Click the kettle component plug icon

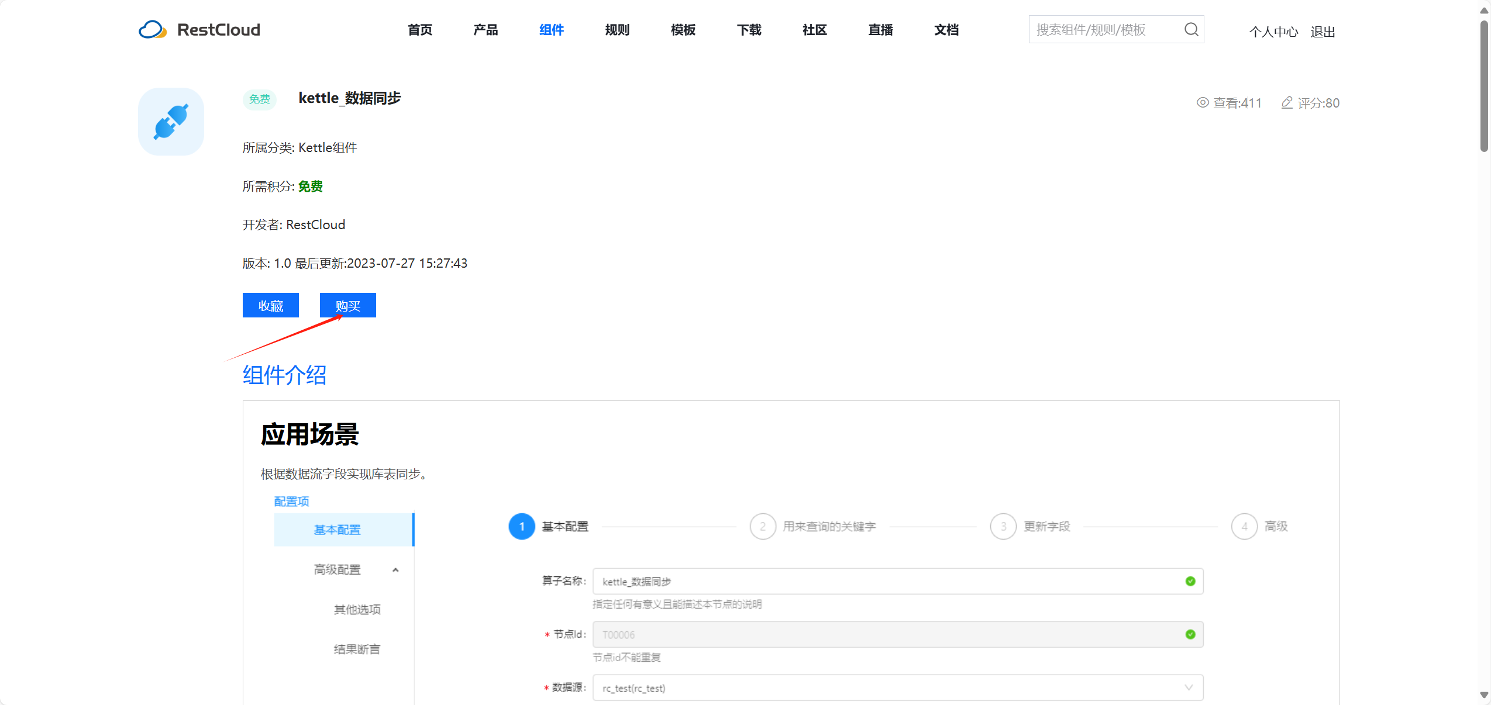coord(171,122)
